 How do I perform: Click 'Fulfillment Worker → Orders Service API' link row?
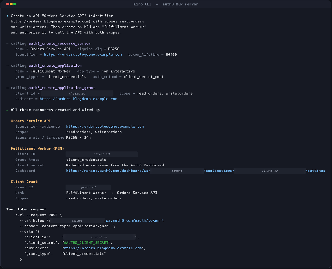[x=112, y=193]
